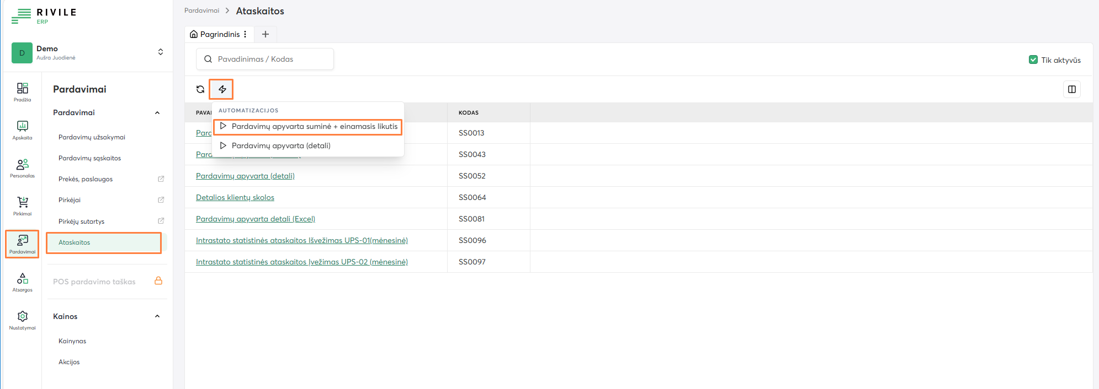Open the Pradžia home sidebar icon
The height and width of the screenshot is (389, 1099).
coord(22,91)
